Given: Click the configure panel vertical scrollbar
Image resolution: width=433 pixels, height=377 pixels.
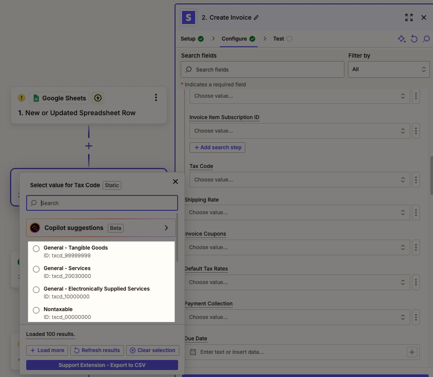Looking at the screenshot, I should 431,175.
